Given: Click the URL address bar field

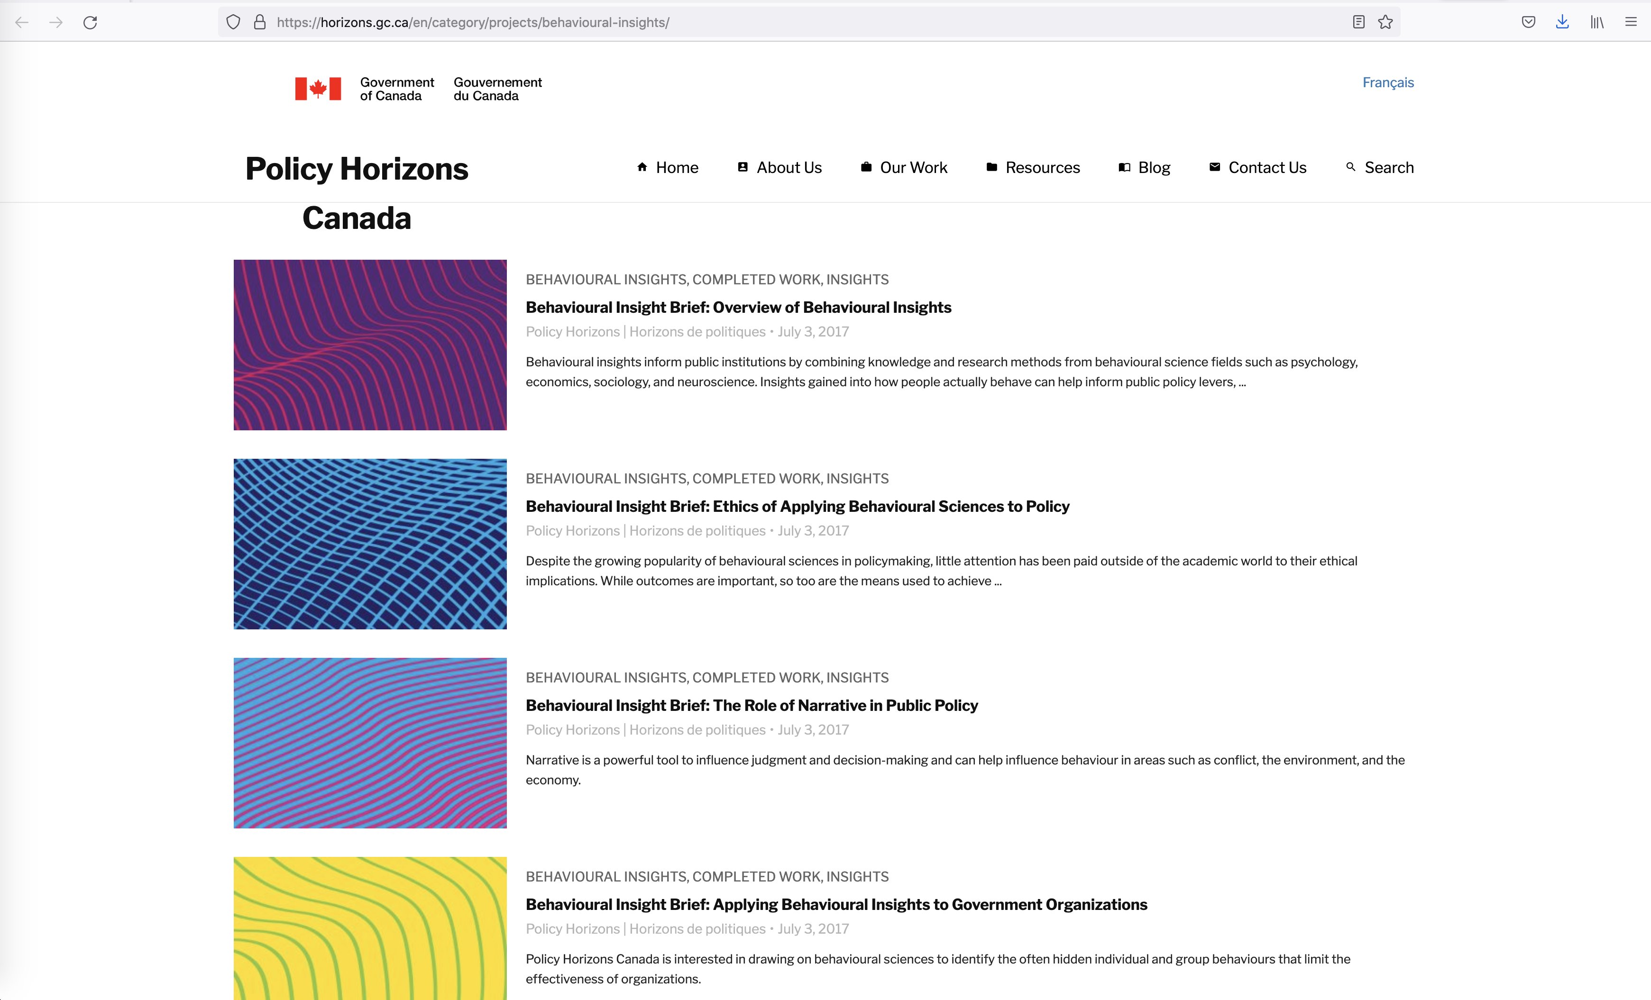Looking at the screenshot, I should pos(804,22).
